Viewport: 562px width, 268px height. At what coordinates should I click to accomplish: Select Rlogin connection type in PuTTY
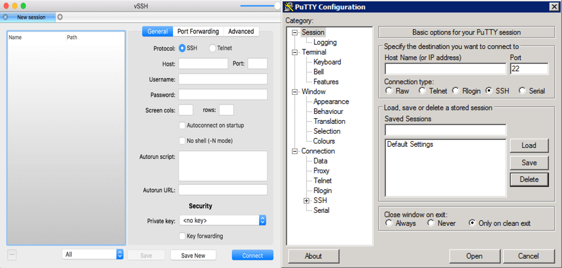coord(456,91)
